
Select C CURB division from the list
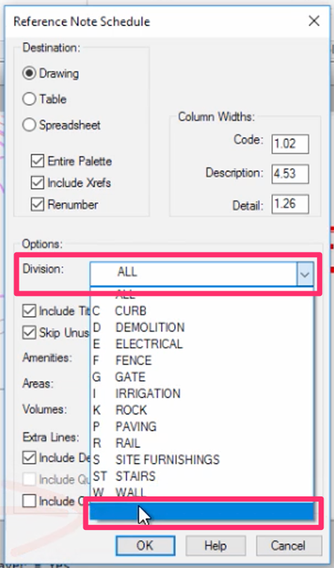click(x=201, y=310)
